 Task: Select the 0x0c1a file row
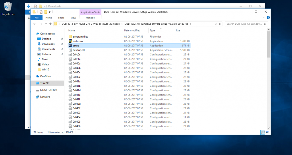[x=129, y=59]
